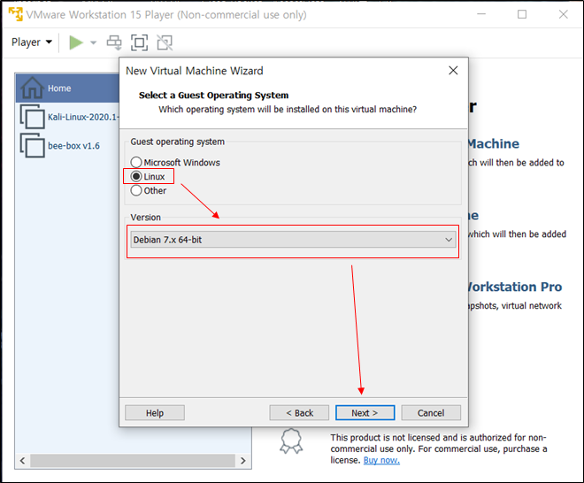Click the 'Workstation Pro' heading behind dialog
Screen dimensions: 584x483
coord(514,287)
